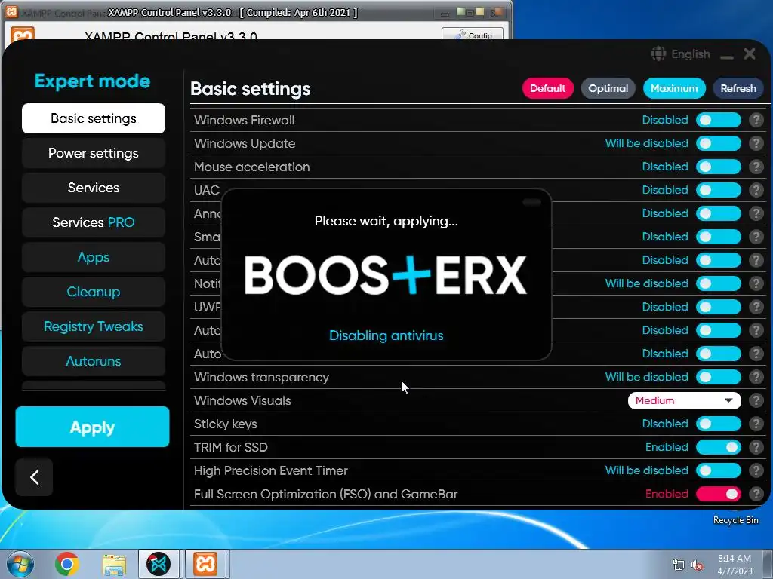Toggle UAC switch
Image resolution: width=773 pixels, height=579 pixels.
(719, 190)
